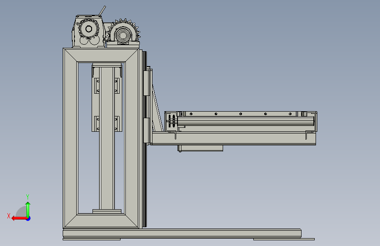Select the lever handle atop the gear reducer

click(102, 11)
